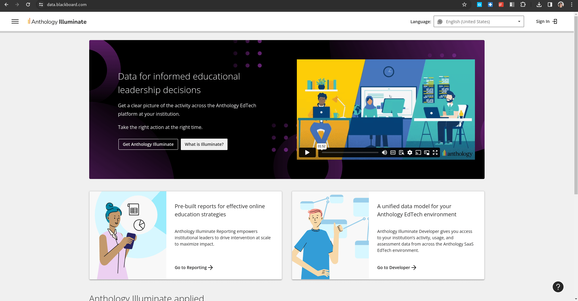Open the browser extensions puzzle icon
The height and width of the screenshot is (301, 578).
(523, 5)
